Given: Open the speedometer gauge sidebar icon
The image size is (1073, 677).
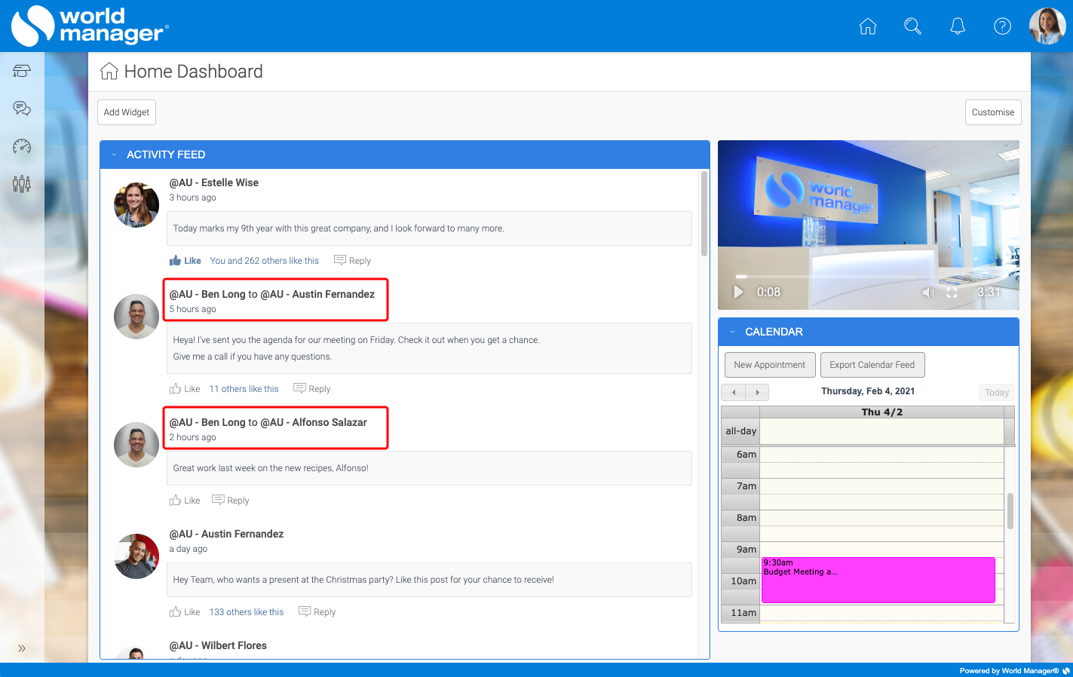Looking at the screenshot, I should coord(22,146).
